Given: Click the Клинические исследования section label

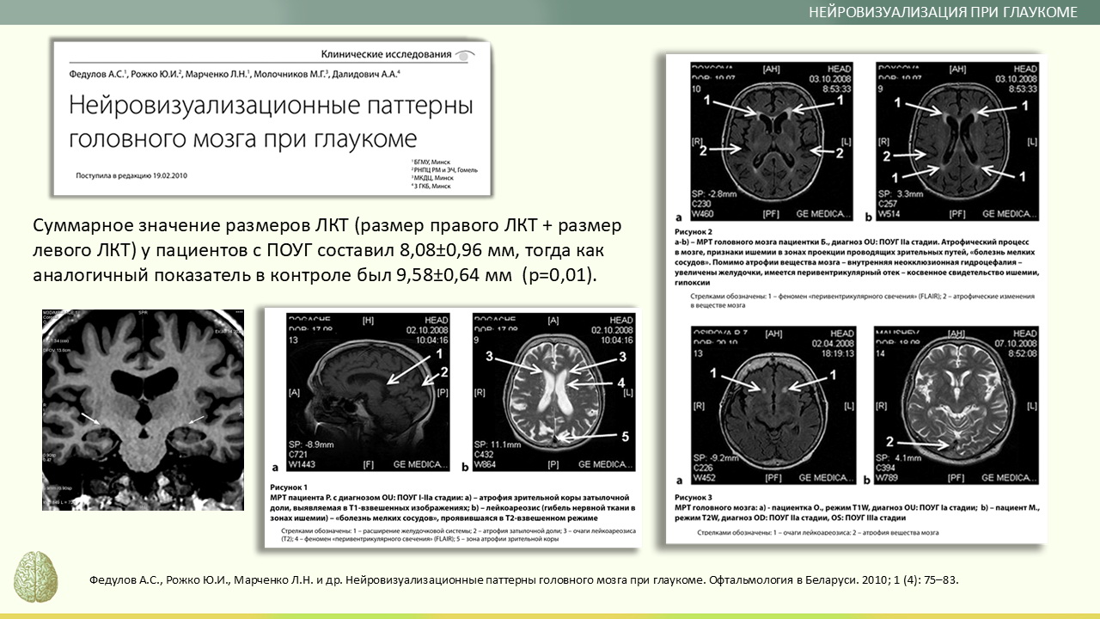Looking at the screenshot, I should pyautogui.click(x=386, y=54).
